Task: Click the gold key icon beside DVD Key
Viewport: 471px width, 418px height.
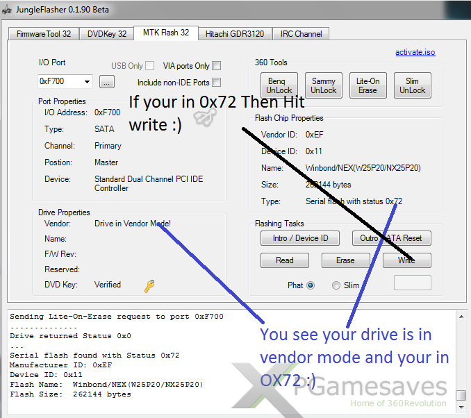Action: coord(149,285)
